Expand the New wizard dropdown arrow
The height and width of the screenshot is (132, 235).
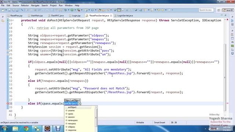pyautogui.click(x=6, y=10)
